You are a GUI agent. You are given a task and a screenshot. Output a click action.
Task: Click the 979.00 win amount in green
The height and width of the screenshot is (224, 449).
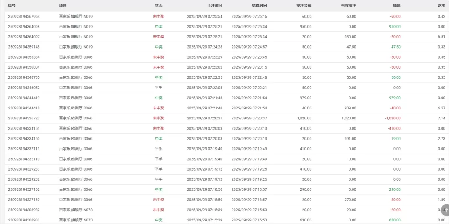point(395,98)
